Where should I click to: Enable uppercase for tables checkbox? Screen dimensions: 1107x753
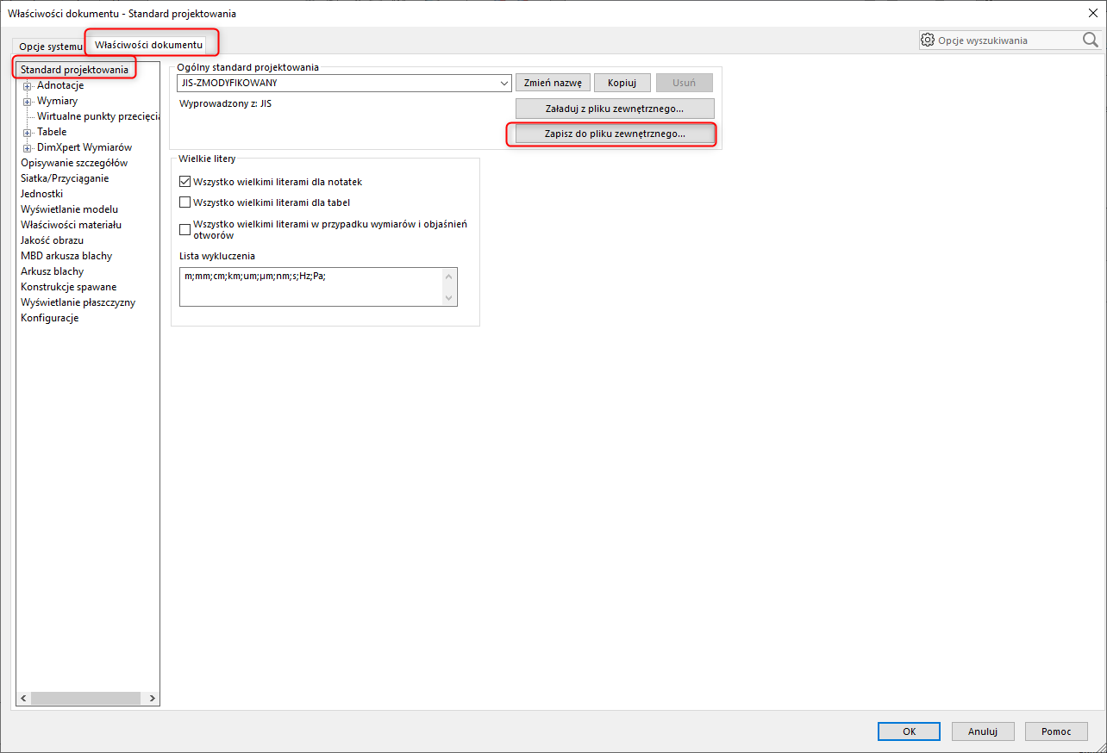184,202
